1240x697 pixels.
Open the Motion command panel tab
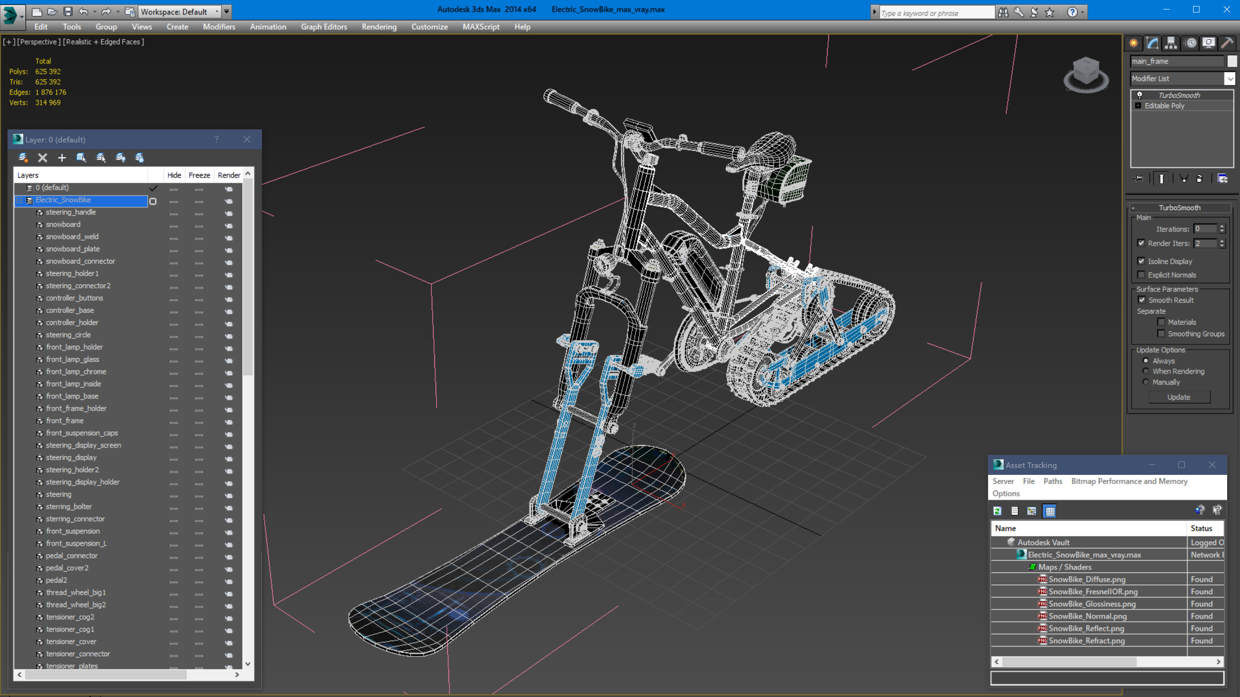[1190, 43]
